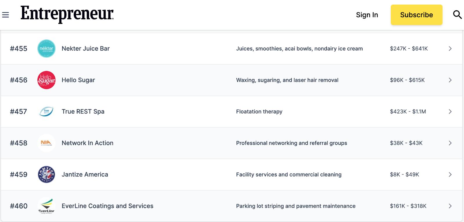Open the Network In Action name link
Image resolution: width=464 pixels, height=222 pixels.
87,143
